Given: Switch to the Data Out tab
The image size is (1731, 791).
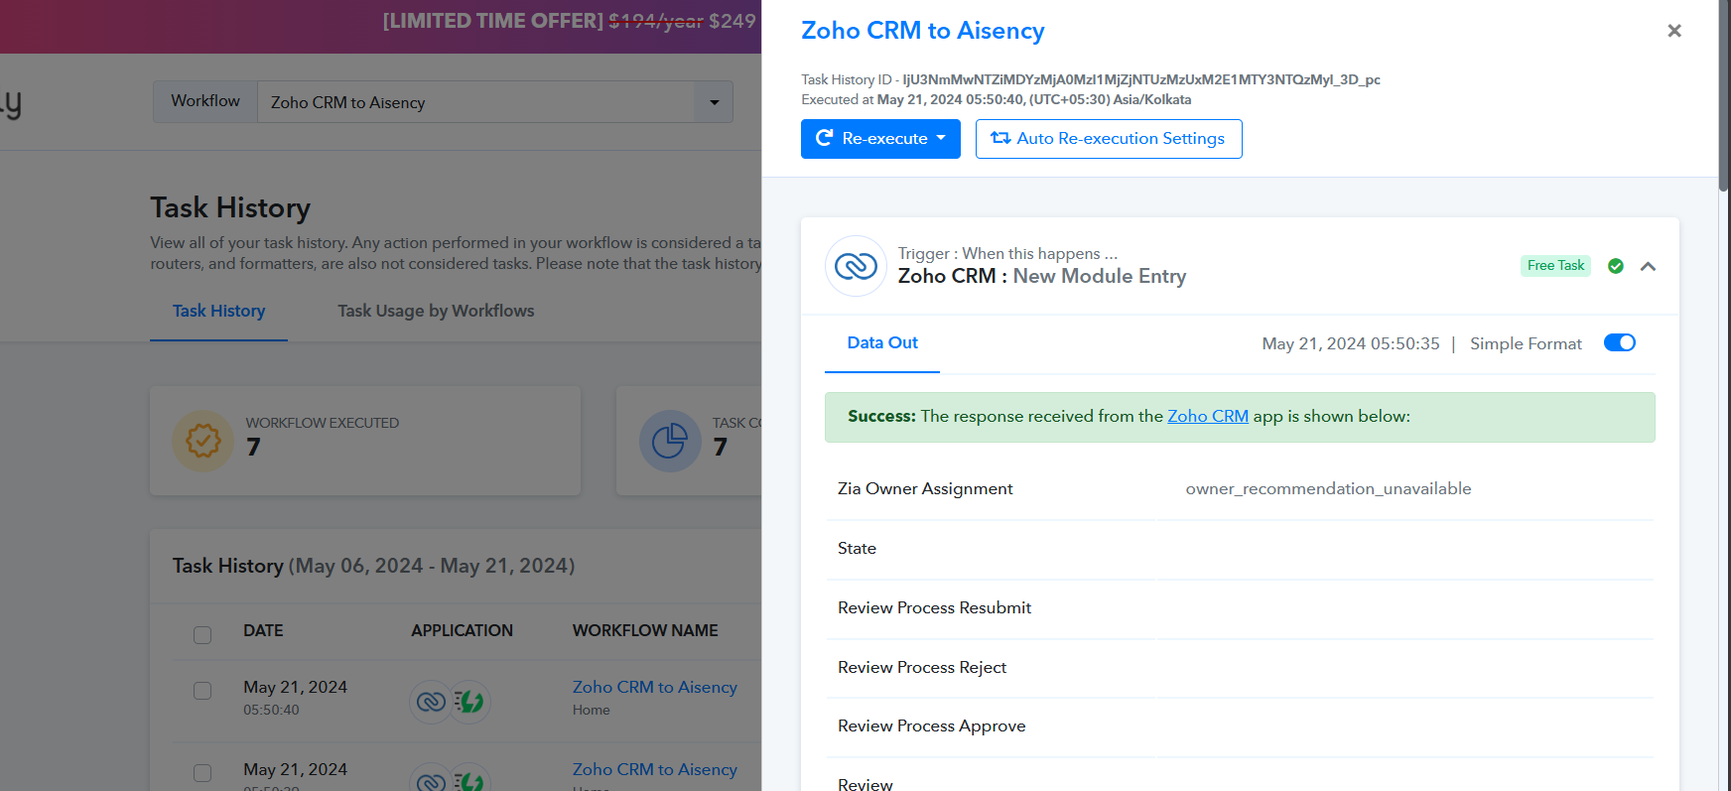Looking at the screenshot, I should coord(882,343).
